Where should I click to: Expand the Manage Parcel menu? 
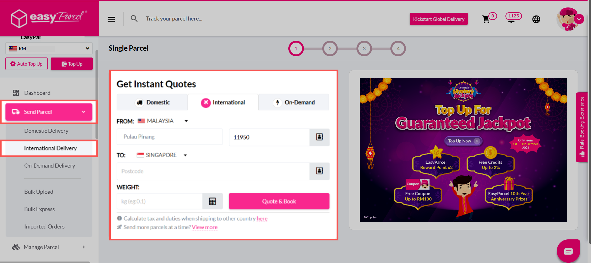(49, 247)
